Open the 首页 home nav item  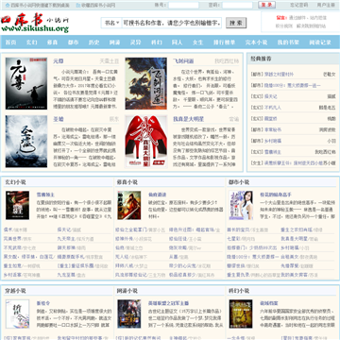[x=11, y=42]
